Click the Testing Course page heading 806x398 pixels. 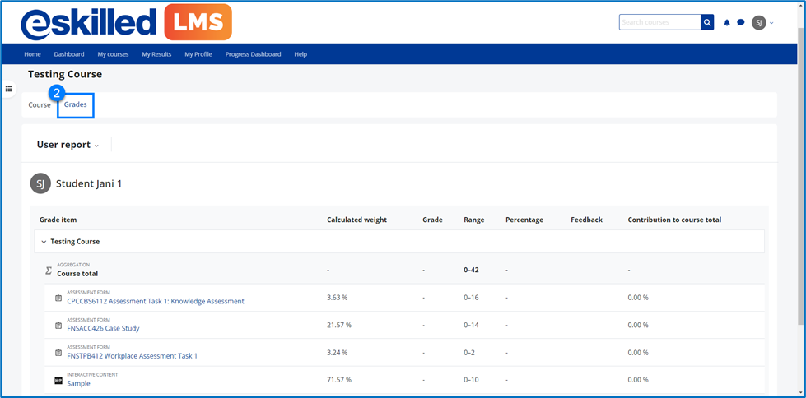(65, 75)
